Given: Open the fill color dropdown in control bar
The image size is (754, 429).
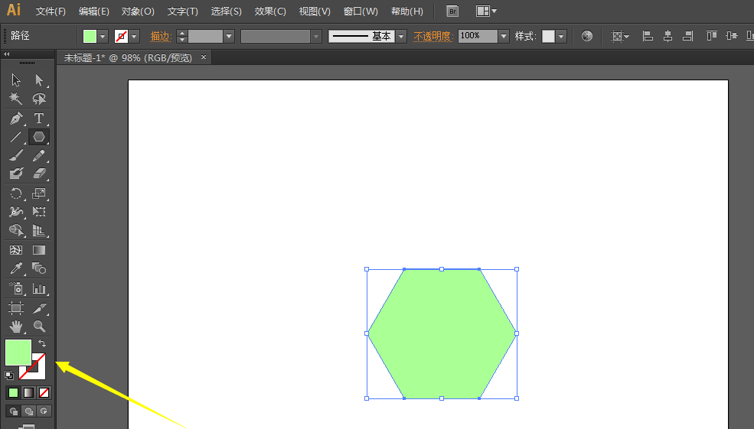Looking at the screenshot, I should 103,36.
